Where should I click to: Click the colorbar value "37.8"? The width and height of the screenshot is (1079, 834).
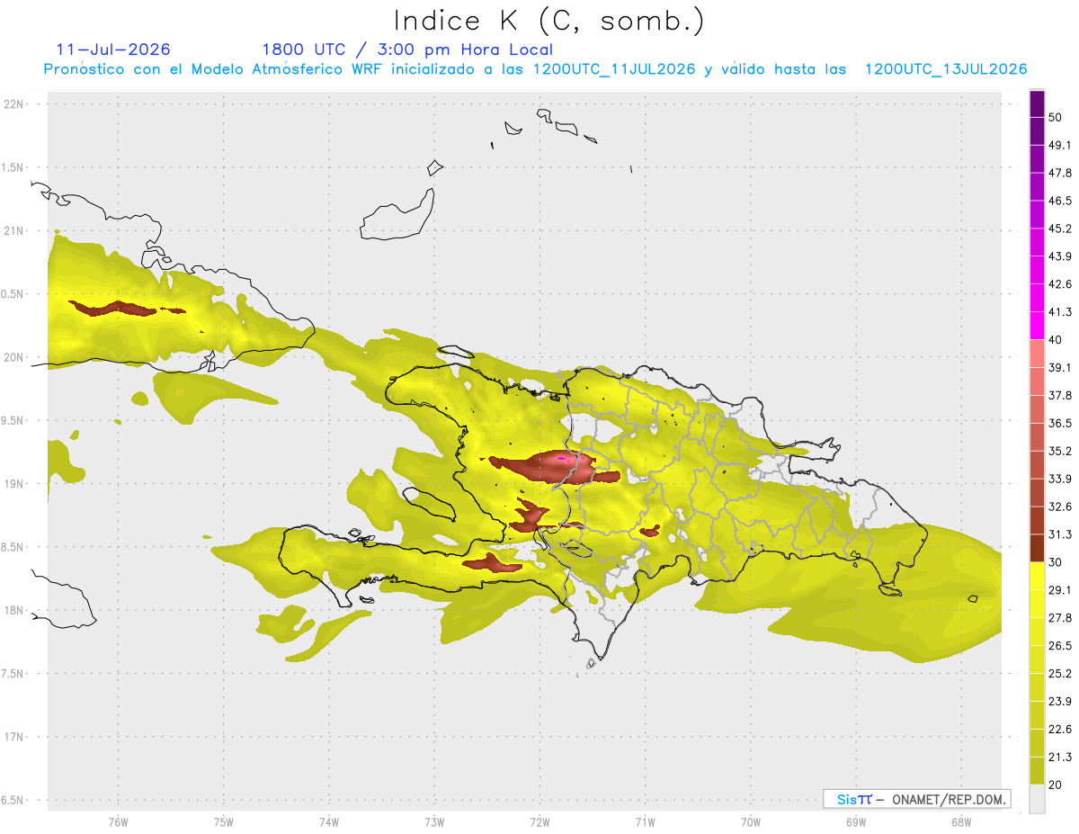point(1060,395)
